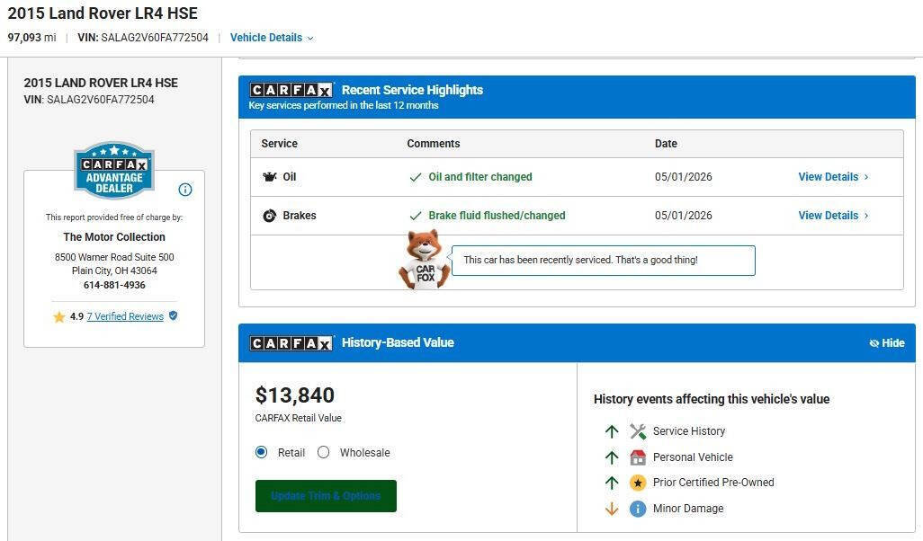The height and width of the screenshot is (541, 923).
Task: Click the gold star rating icon
Action: (58, 317)
